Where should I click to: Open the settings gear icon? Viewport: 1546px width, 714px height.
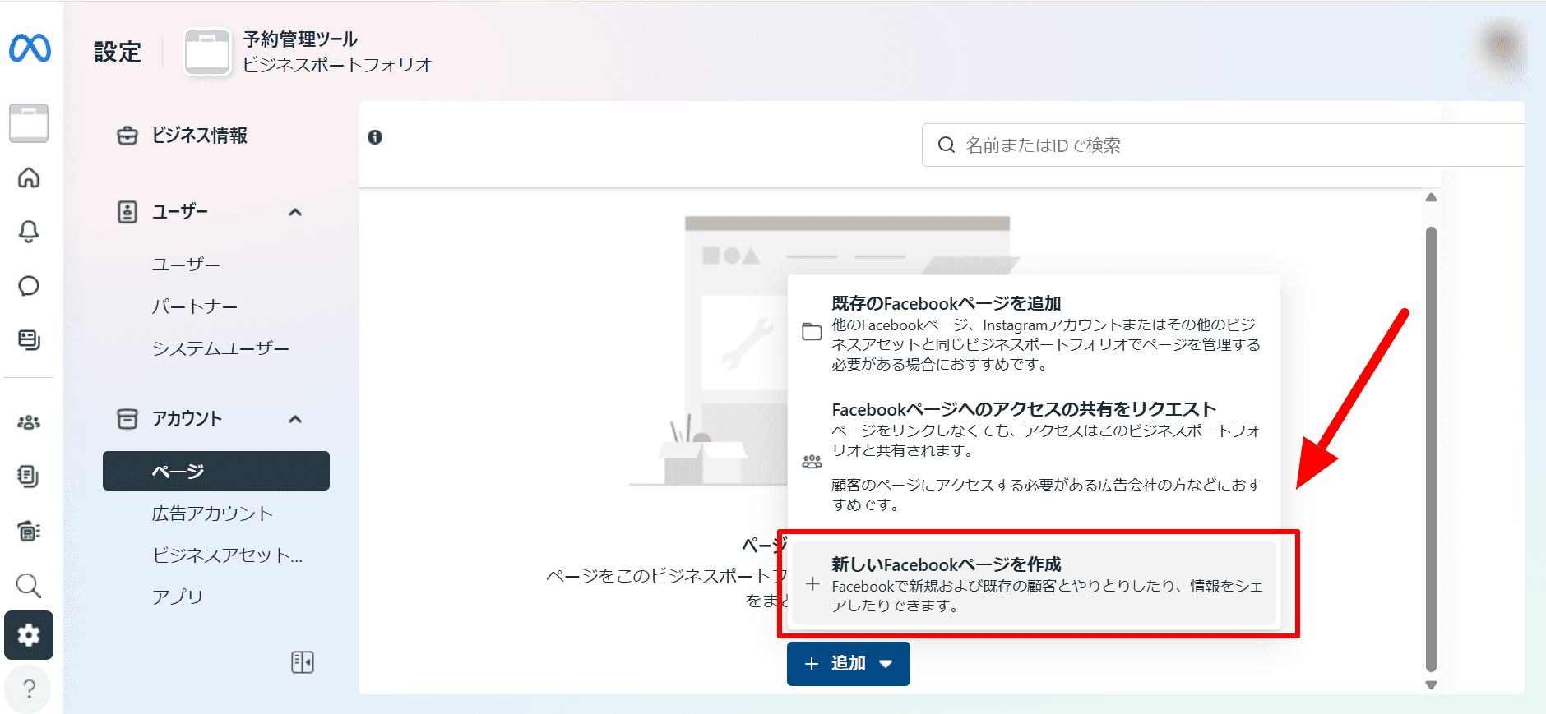[x=29, y=635]
